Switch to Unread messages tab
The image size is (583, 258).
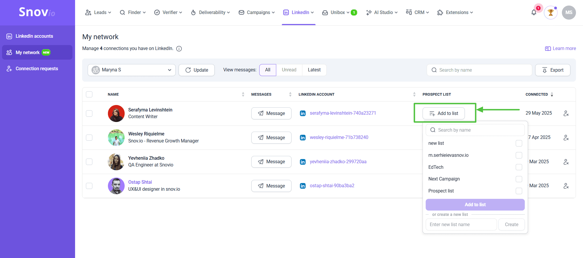(x=289, y=70)
